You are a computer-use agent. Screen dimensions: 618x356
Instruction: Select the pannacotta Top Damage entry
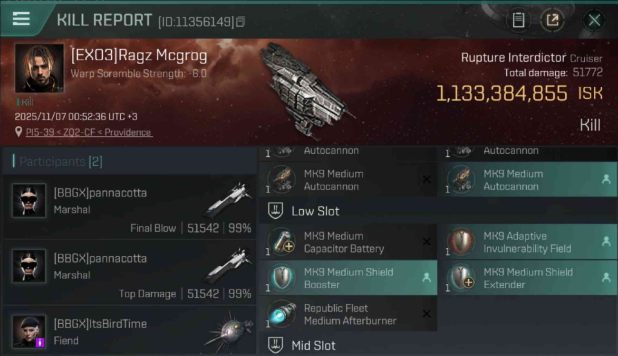tap(129, 272)
